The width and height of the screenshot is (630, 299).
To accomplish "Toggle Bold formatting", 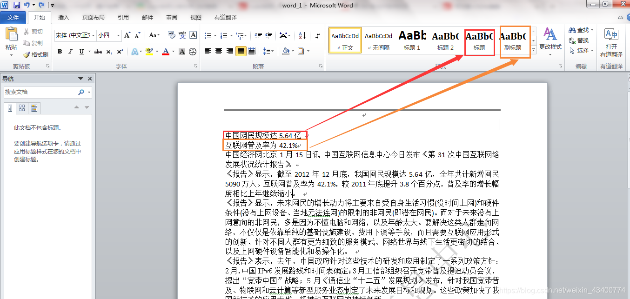I will click(60, 52).
